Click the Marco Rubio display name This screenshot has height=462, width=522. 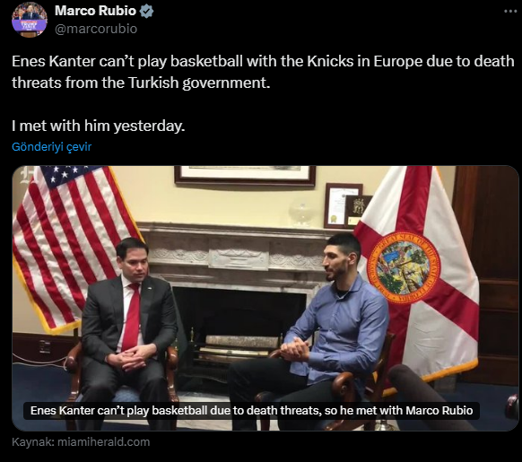point(96,11)
